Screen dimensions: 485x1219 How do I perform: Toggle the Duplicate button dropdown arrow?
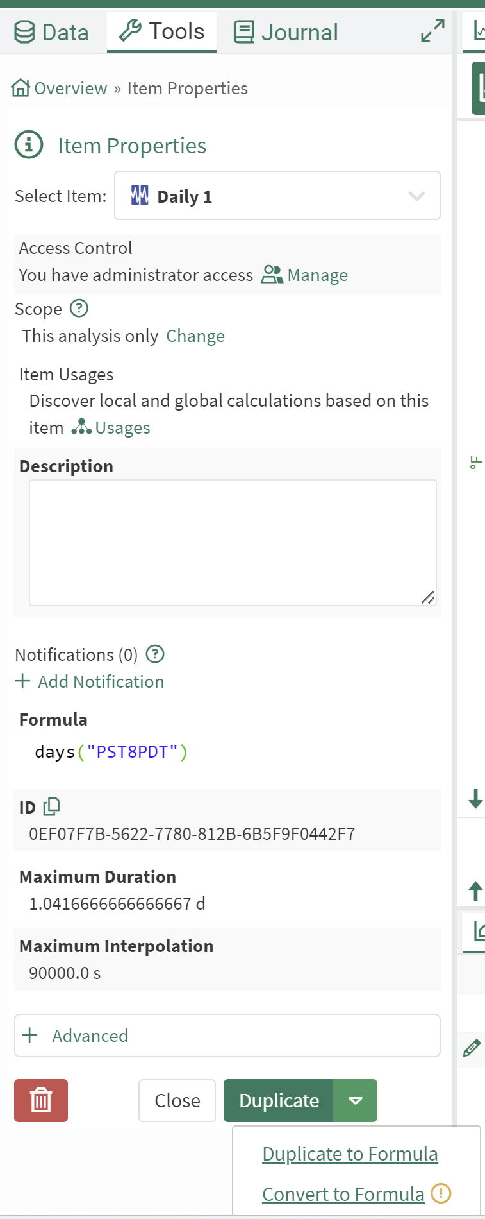[355, 1100]
